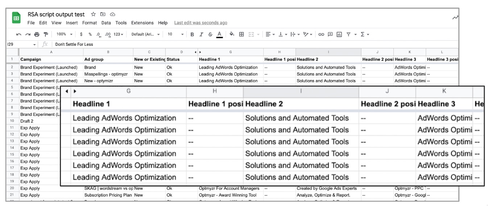Open the functions sigma dropdown
Screen dimensions: 488x206
(365, 34)
